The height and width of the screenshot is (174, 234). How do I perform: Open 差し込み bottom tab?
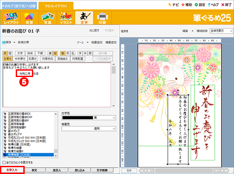click(80, 170)
